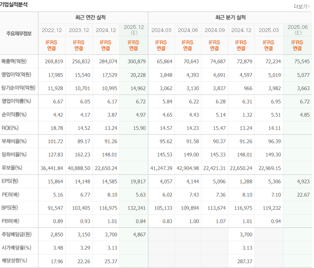Image resolution: width=314 pixels, height=268 pixels.
Task: Click the ROE(%) row label
Action: point(10,128)
